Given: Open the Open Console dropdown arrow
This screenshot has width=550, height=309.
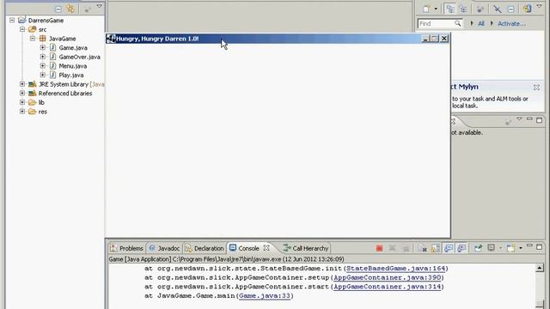Looking at the screenshot, I should 521,248.
